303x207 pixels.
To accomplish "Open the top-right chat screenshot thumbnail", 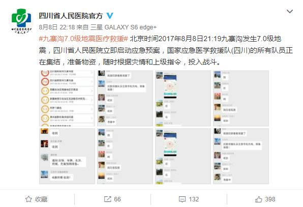I will [x=241, y=98].
